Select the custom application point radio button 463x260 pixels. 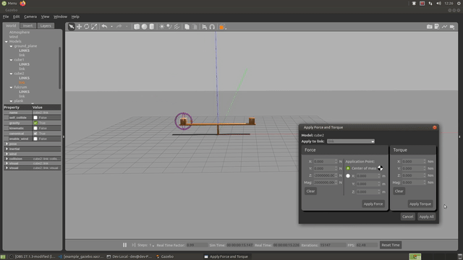[348, 176]
